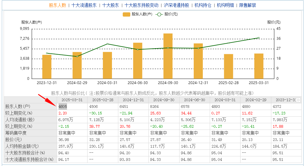Click the row label 人均流通股(股)

click(x=20, y=120)
